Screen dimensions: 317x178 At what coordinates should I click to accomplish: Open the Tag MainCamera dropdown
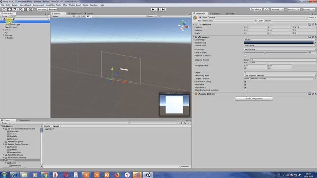point(229,21)
